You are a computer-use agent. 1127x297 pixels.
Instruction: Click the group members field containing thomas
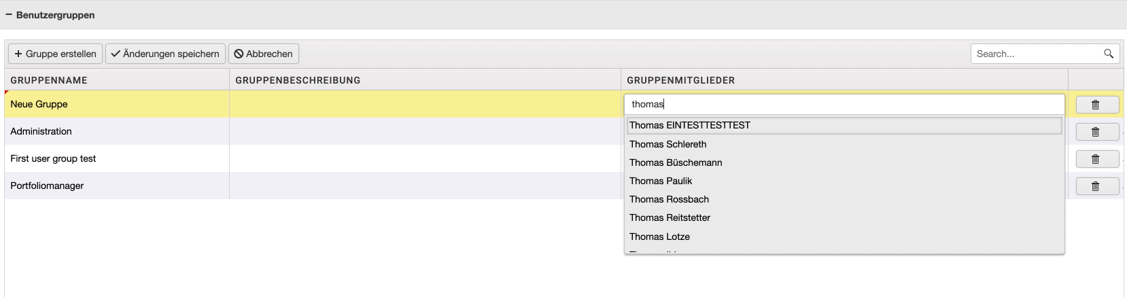[843, 104]
